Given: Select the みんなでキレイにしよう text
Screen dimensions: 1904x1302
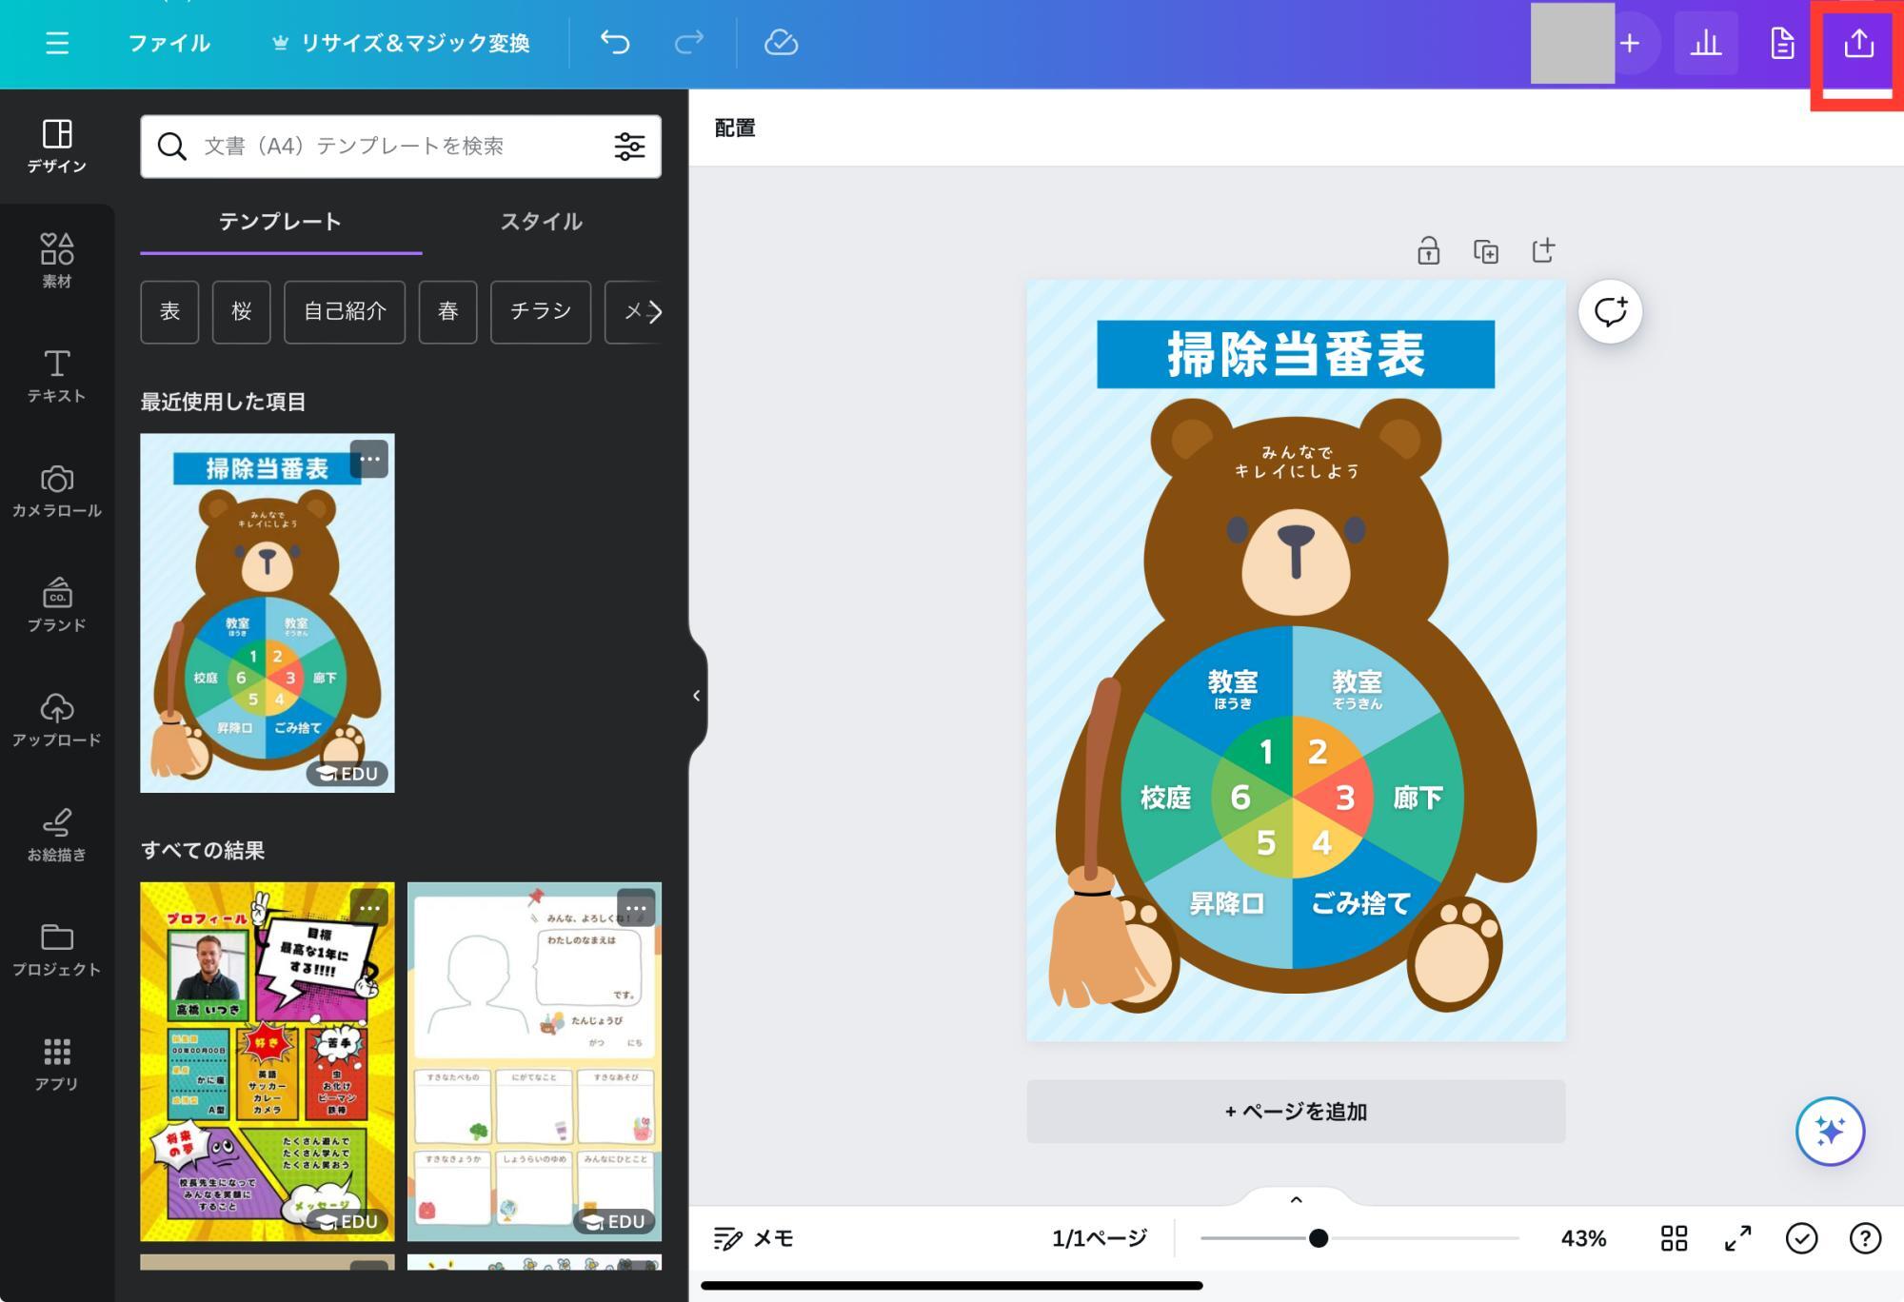Looking at the screenshot, I should 1296,462.
